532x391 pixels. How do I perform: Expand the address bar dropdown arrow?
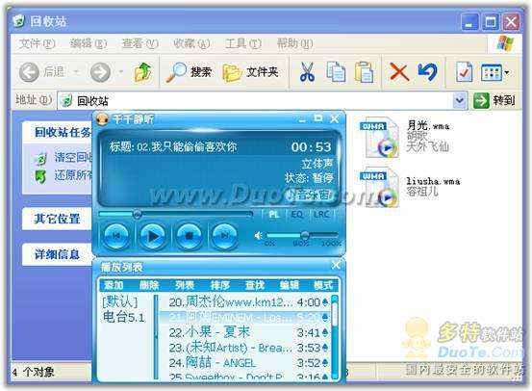pos(460,100)
